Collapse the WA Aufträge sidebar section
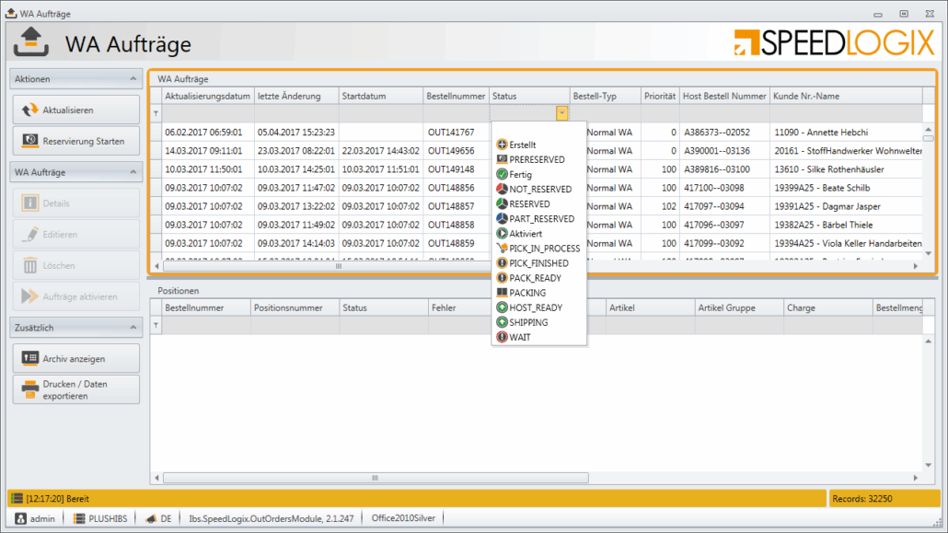The height and width of the screenshot is (533, 948). pos(133,172)
